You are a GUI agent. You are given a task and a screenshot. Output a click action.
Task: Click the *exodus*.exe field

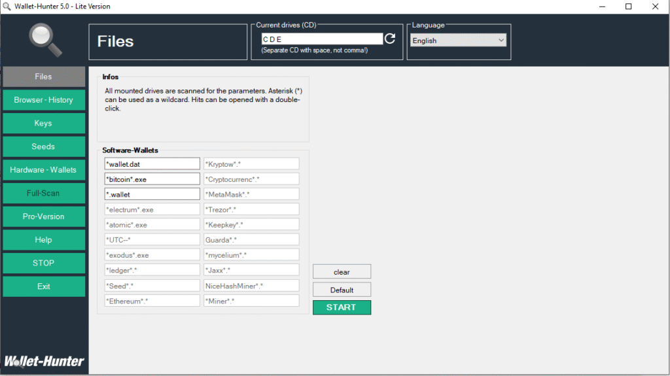point(152,254)
